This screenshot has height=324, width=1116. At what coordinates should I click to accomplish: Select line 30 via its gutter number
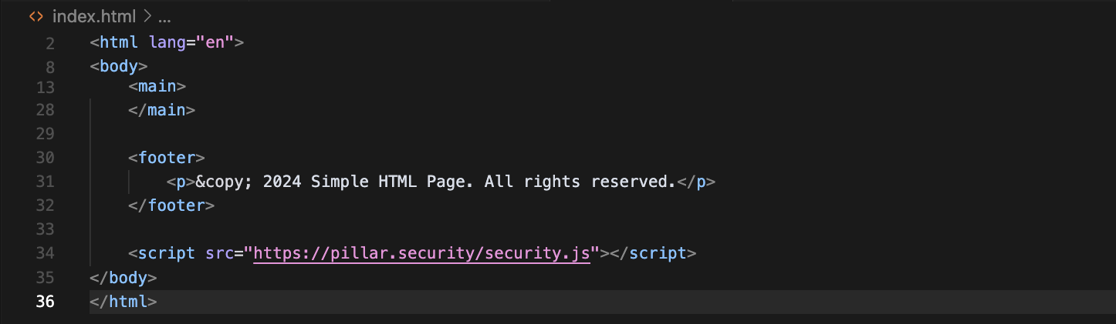[46, 158]
